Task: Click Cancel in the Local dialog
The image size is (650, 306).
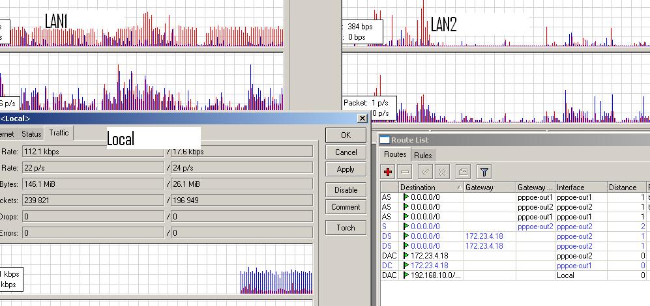Action: click(x=346, y=152)
